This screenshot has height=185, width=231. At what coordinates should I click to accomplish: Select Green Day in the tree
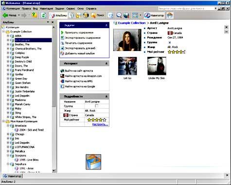click(21, 79)
